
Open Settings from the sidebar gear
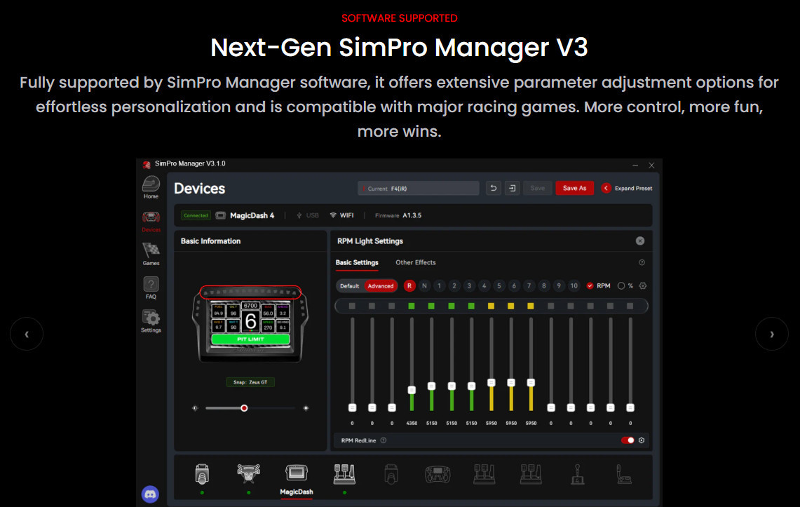pos(151,321)
